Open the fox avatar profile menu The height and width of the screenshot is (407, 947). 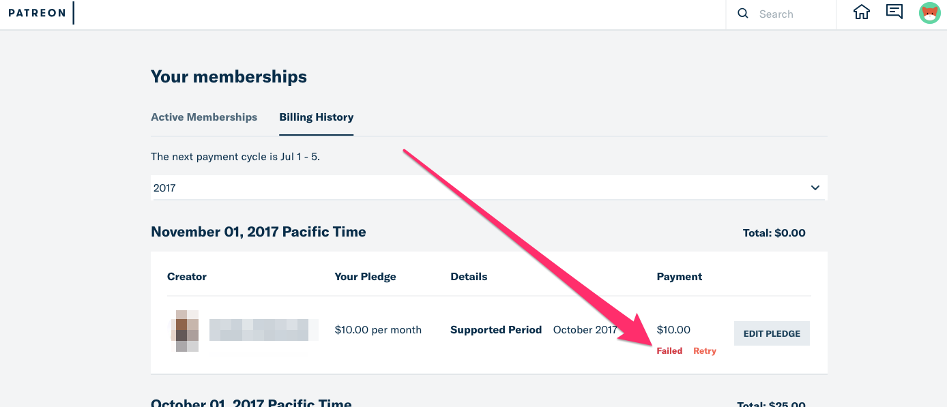click(x=930, y=13)
